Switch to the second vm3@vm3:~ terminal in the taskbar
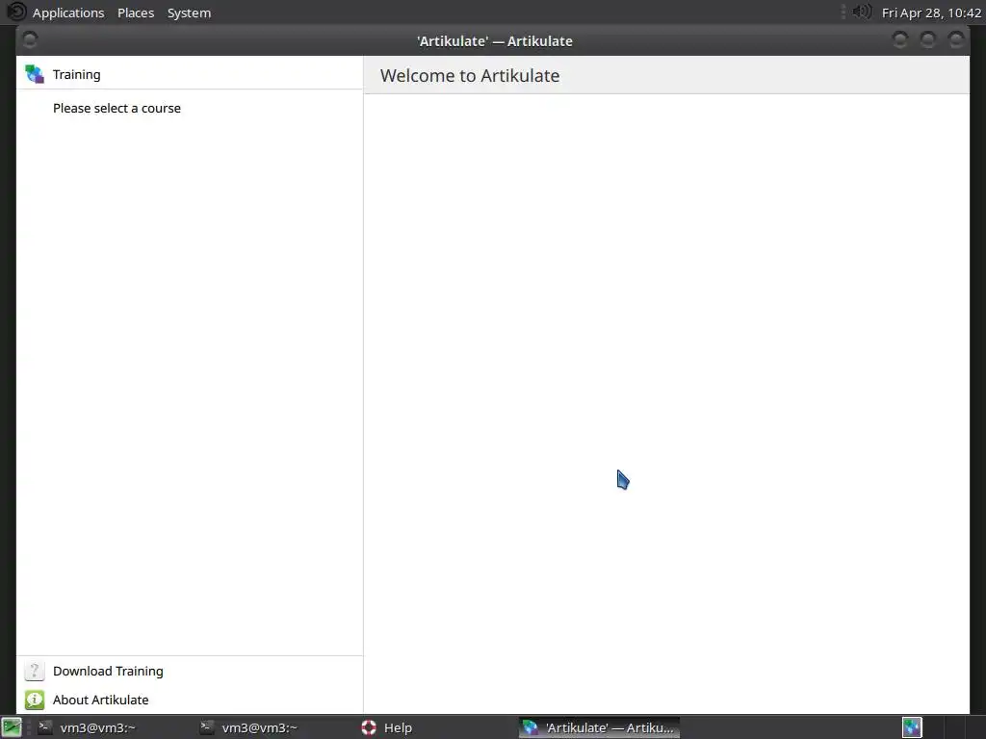Viewport: 986px width, 739px height. click(249, 727)
